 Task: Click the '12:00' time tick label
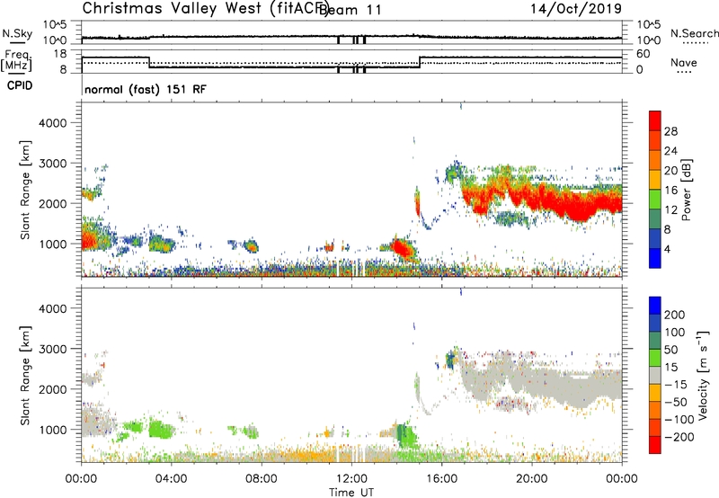(x=351, y=479)
